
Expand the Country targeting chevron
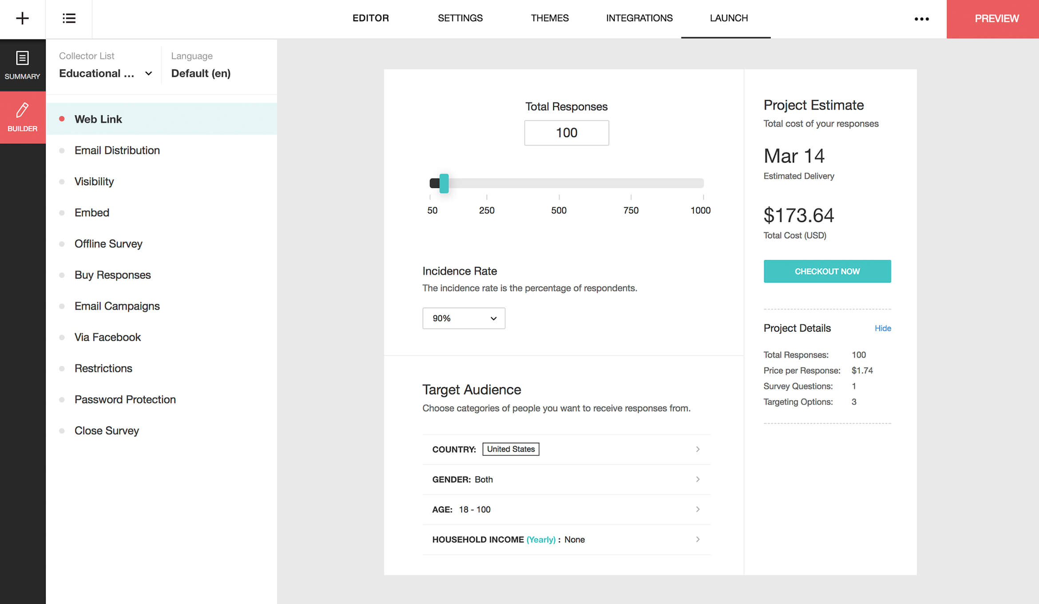pos(698,449)
